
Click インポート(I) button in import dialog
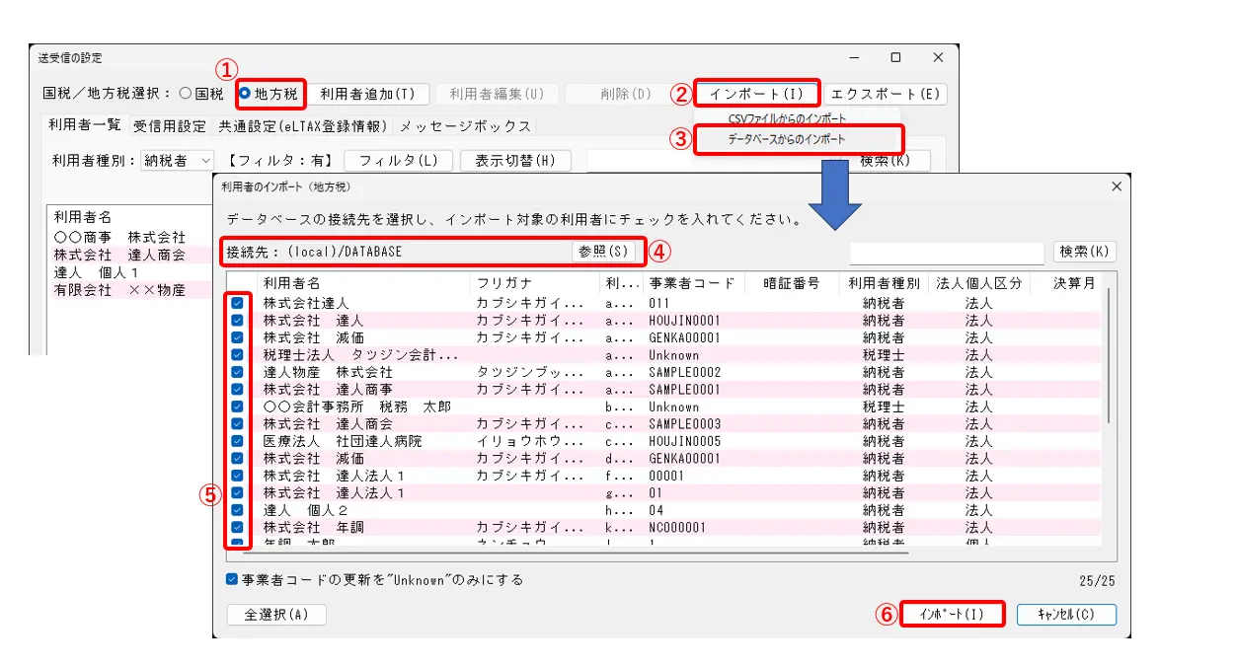coord(952,614)
